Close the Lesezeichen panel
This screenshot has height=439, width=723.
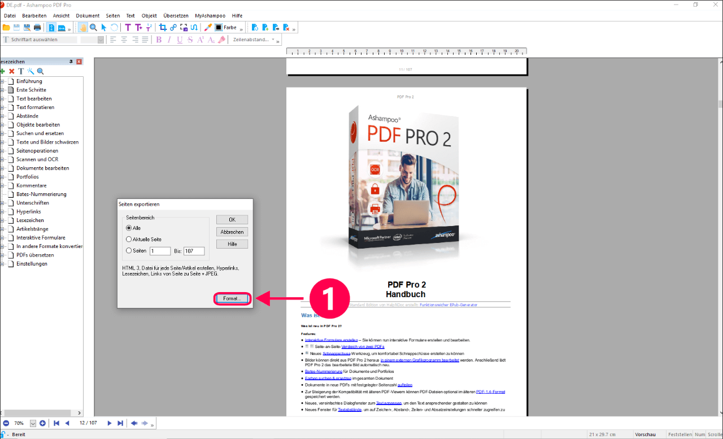79,62
